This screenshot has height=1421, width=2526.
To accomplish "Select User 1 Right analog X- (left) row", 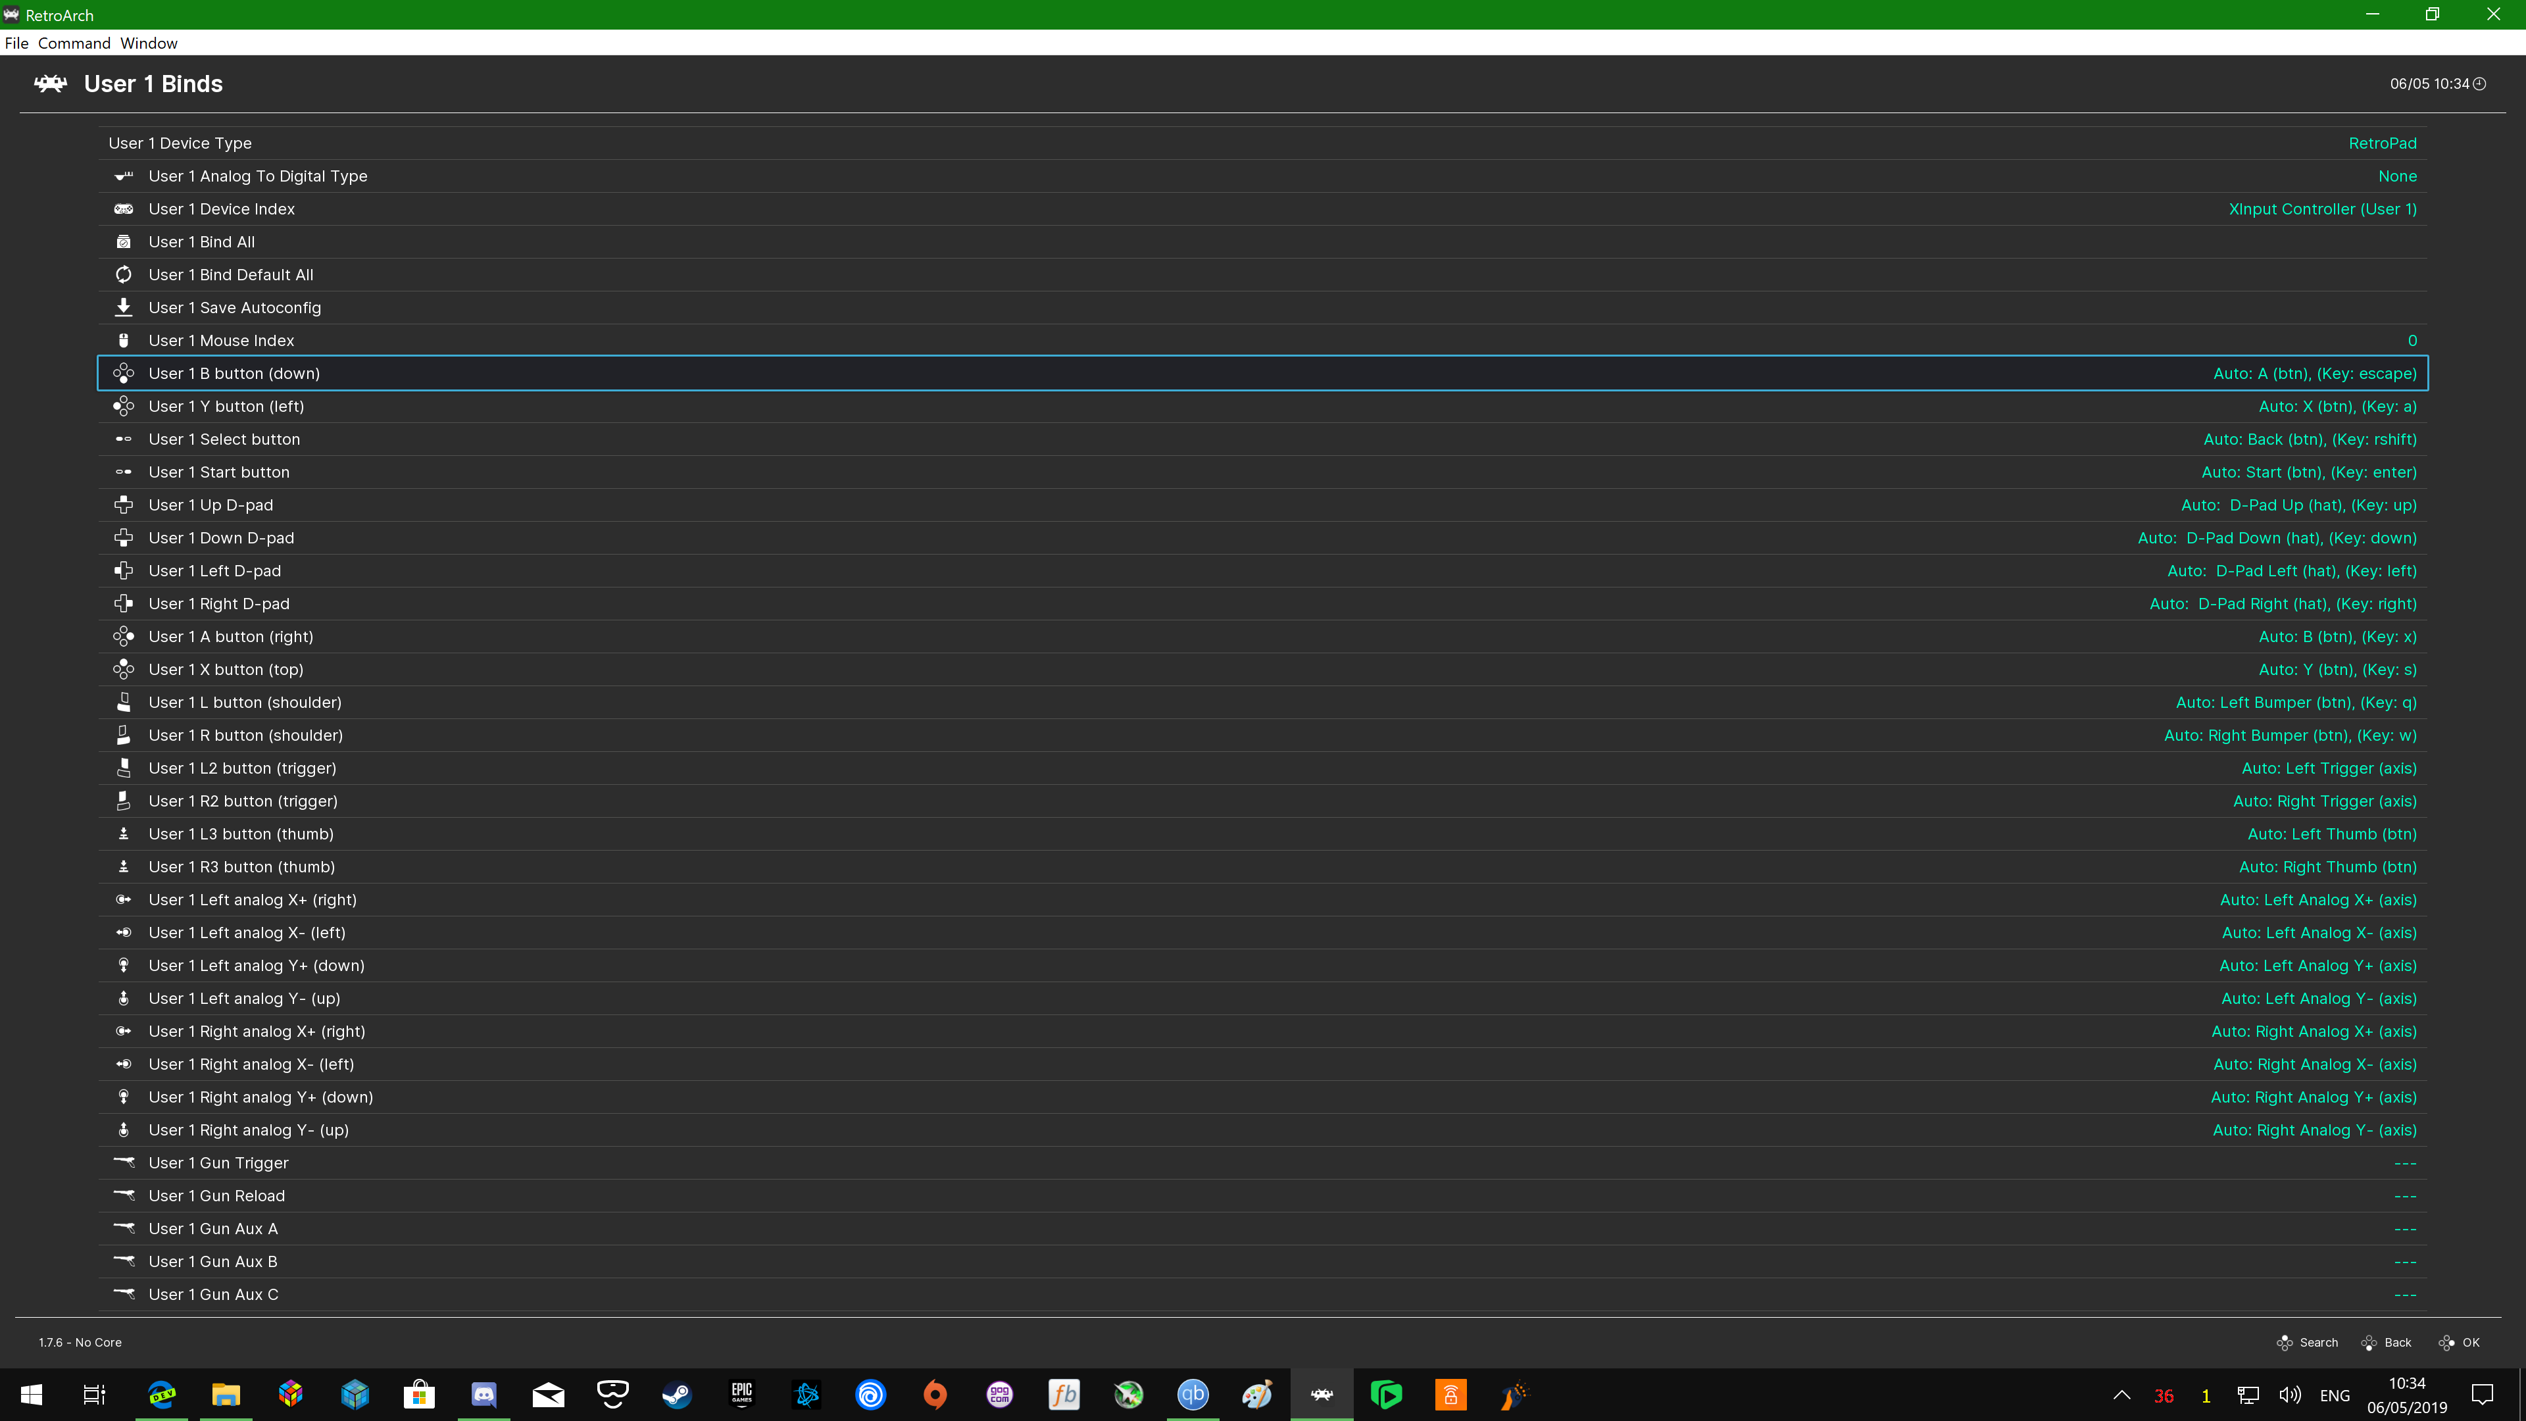I will [1263, 1064].
